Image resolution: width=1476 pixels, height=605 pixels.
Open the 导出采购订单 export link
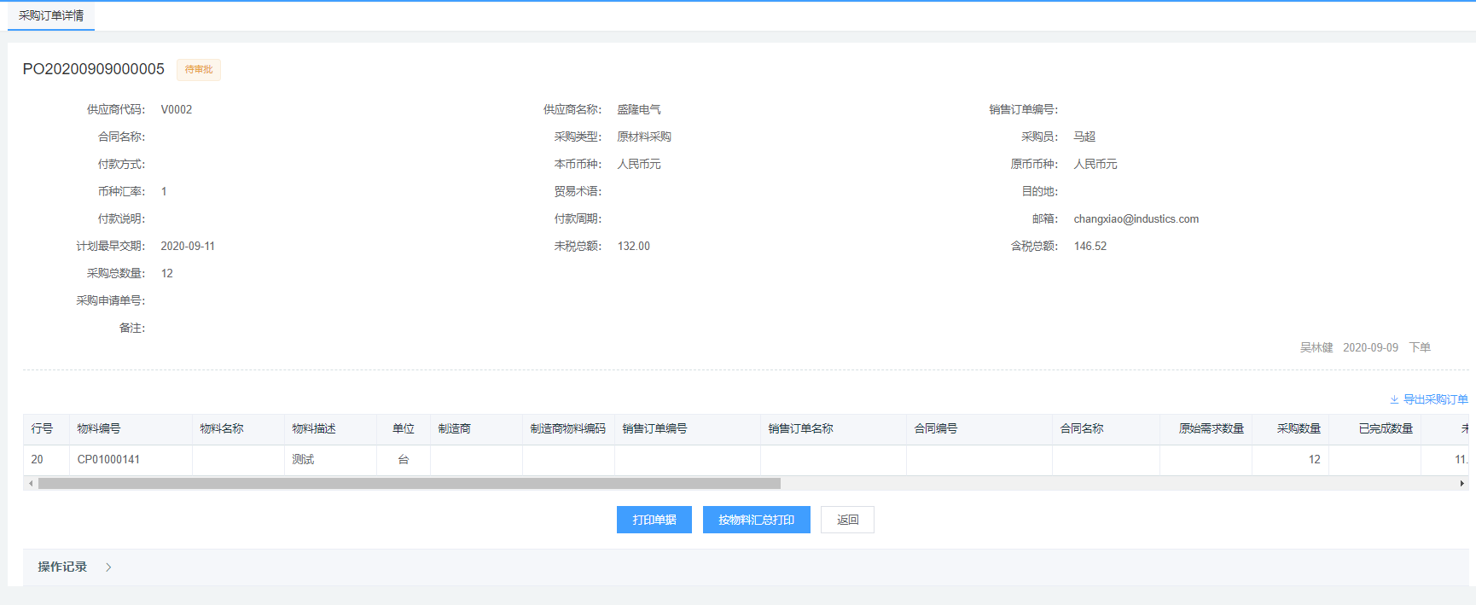[1435, 399]
